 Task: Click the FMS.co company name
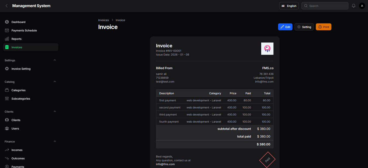coord(268,68)
